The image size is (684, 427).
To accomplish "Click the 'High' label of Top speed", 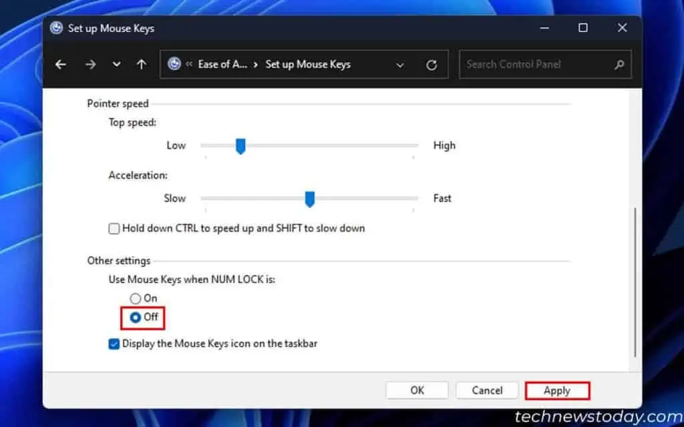I will (444, 145).
